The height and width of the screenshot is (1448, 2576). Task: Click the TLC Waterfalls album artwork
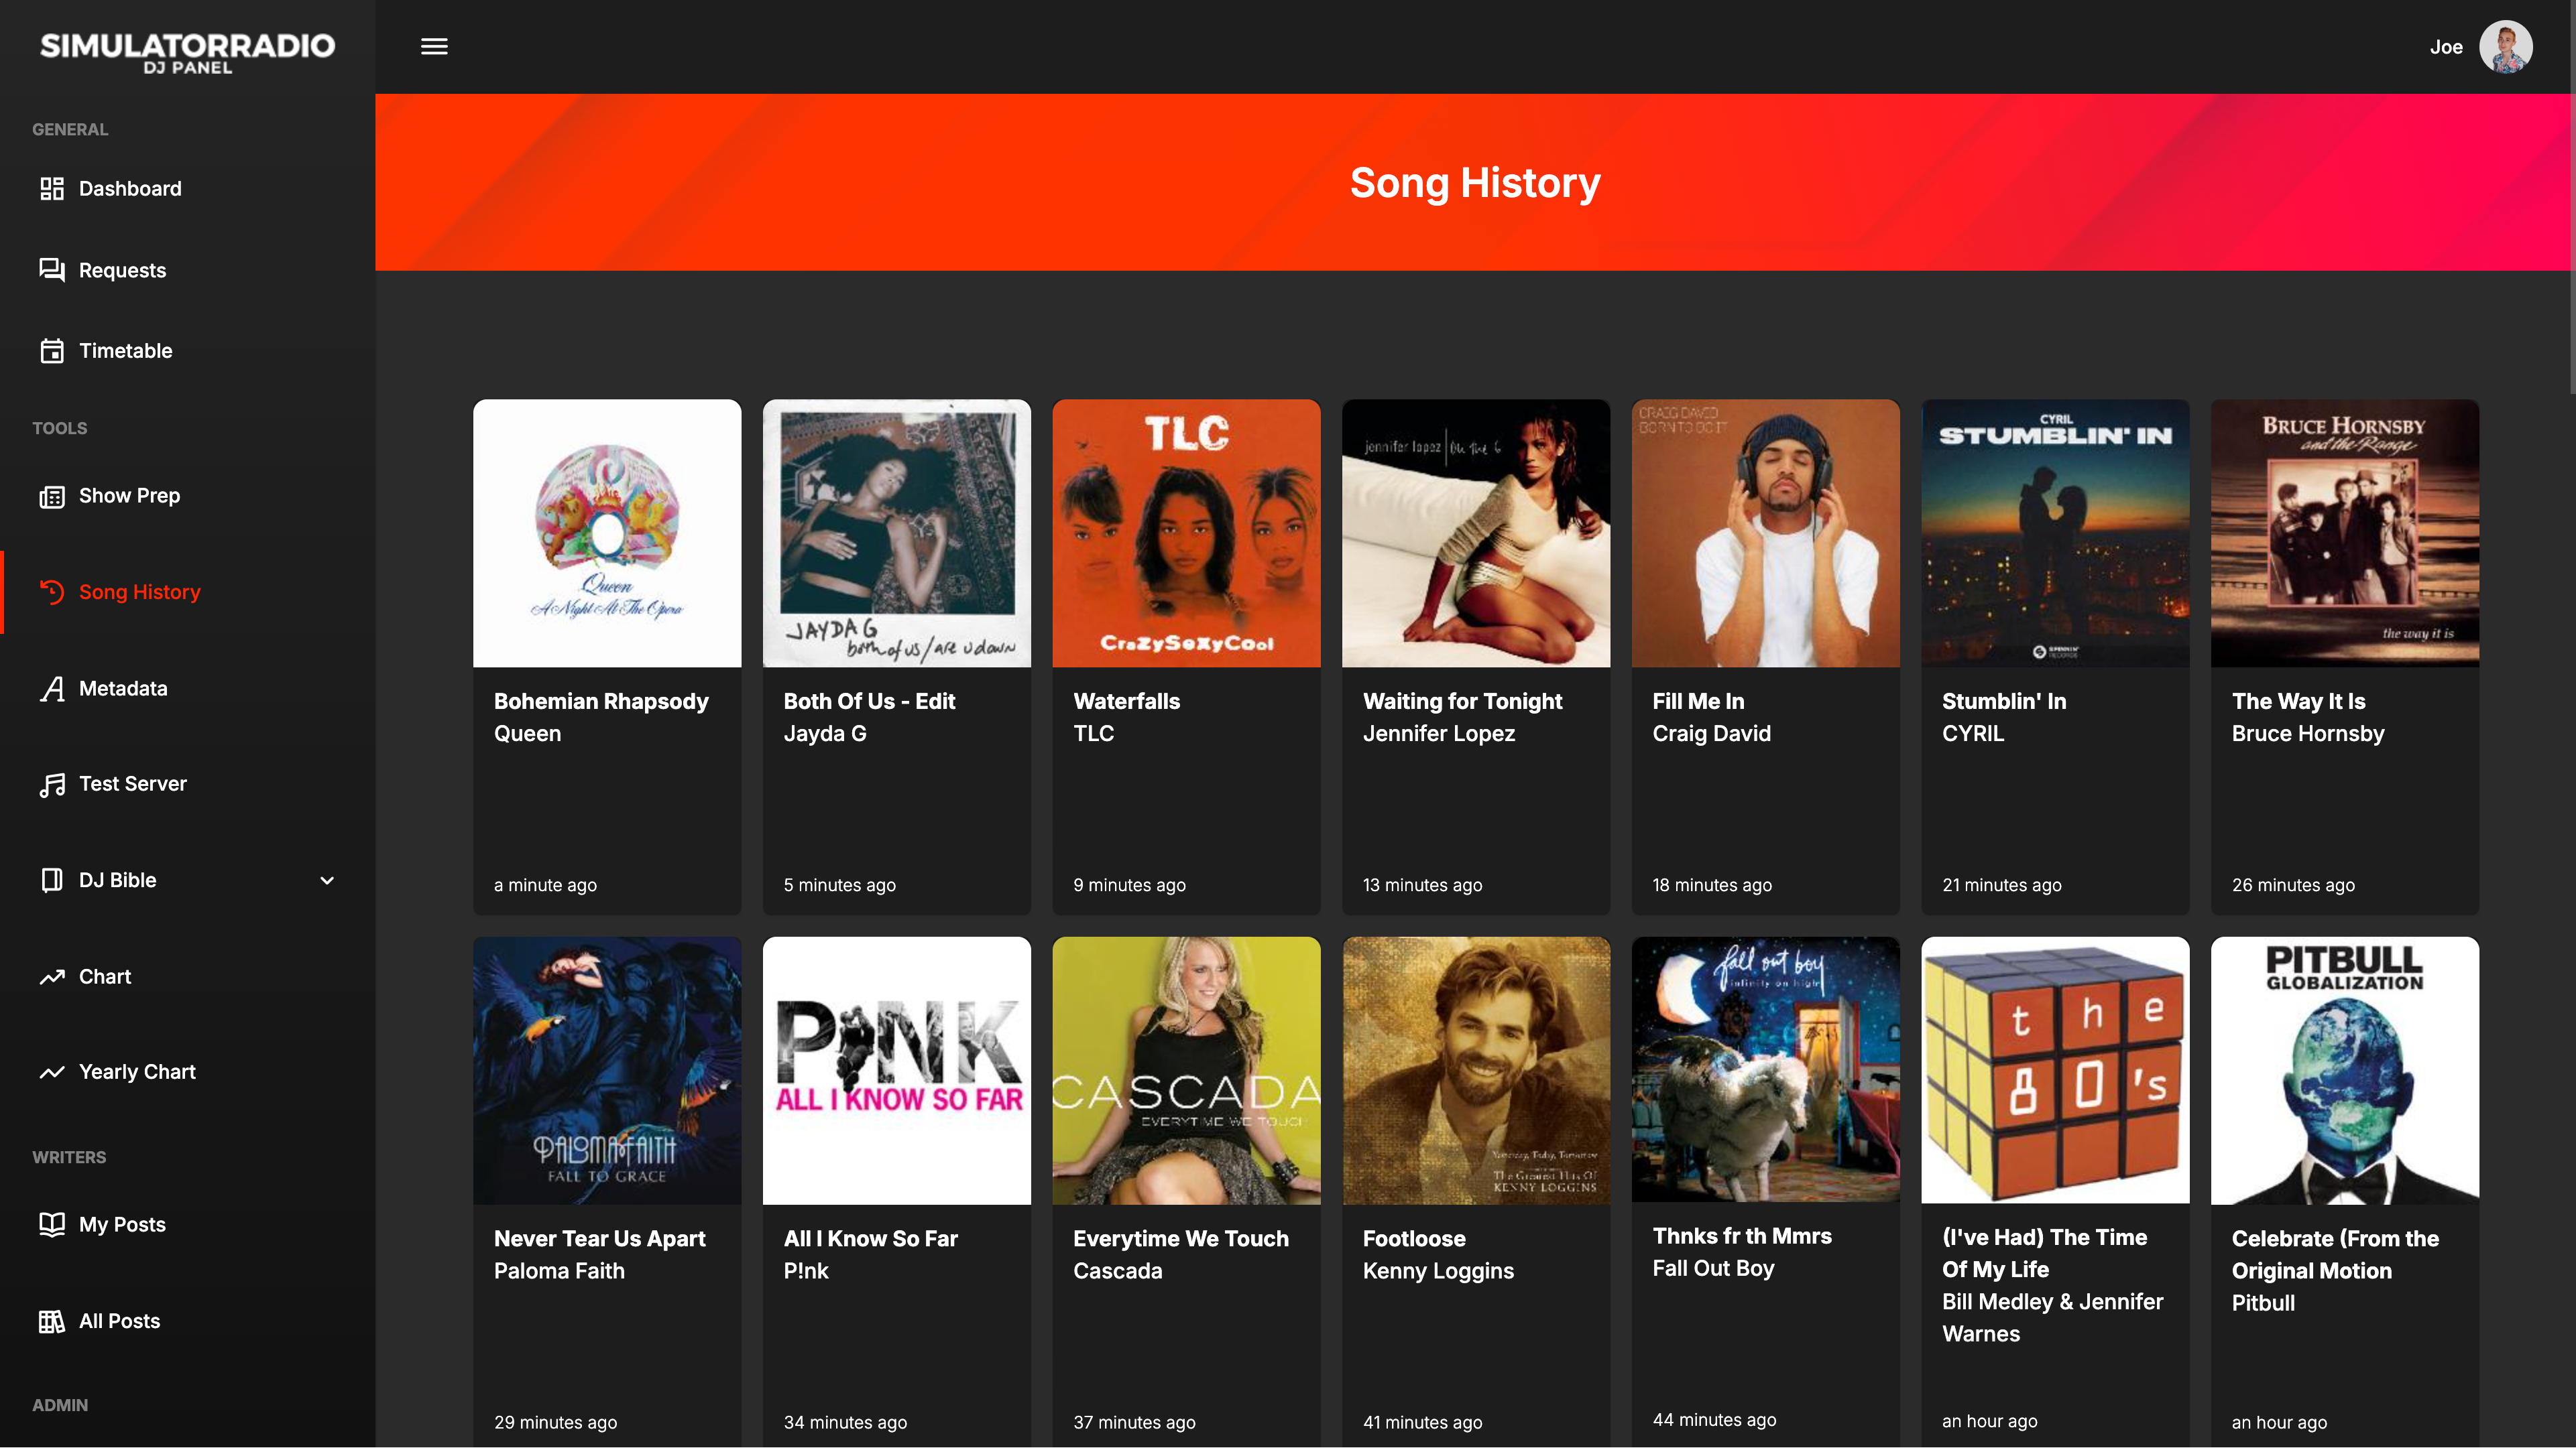pos(1186,533)
